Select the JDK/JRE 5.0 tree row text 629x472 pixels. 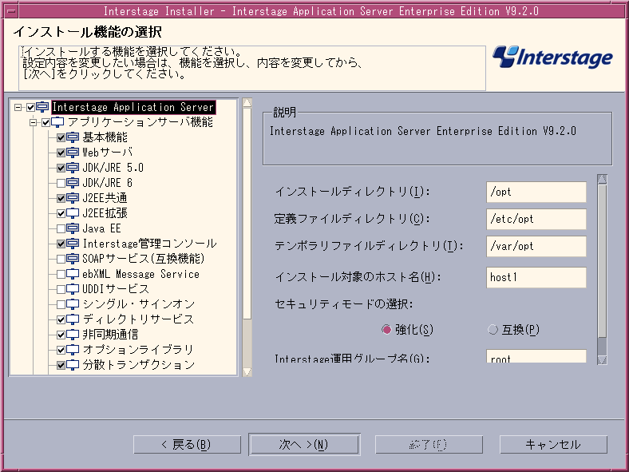113,168
